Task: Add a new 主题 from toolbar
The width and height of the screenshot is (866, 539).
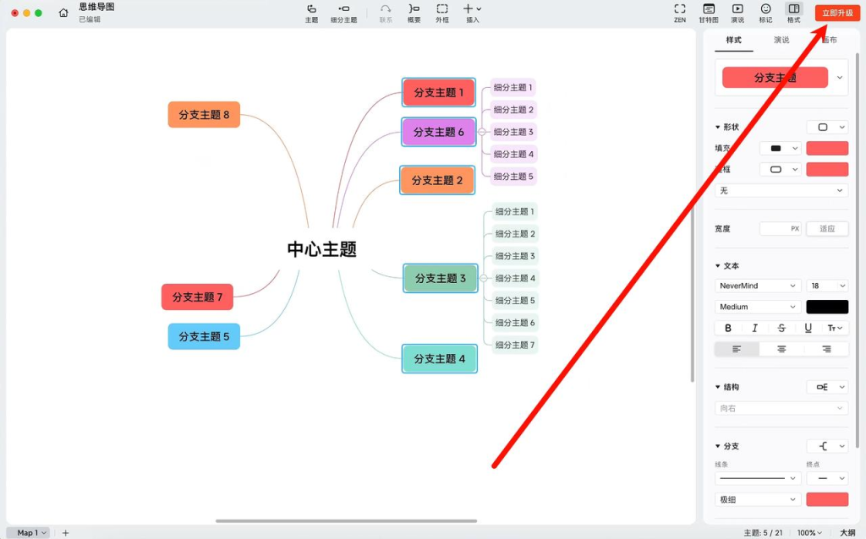Action: point(311,14)
